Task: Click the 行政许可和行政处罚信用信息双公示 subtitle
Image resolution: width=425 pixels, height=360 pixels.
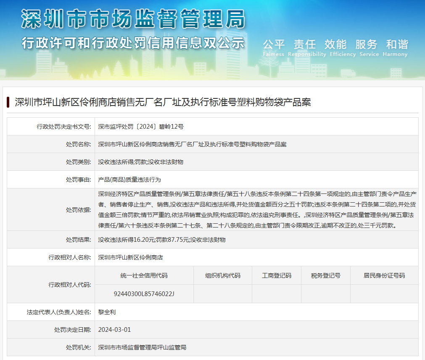Action: tap(133, 43)
